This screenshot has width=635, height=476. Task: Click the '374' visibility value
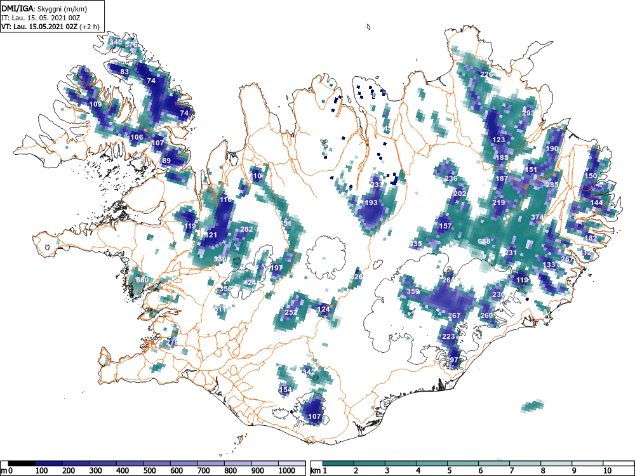pyautogui.click(x=537, y=217)
